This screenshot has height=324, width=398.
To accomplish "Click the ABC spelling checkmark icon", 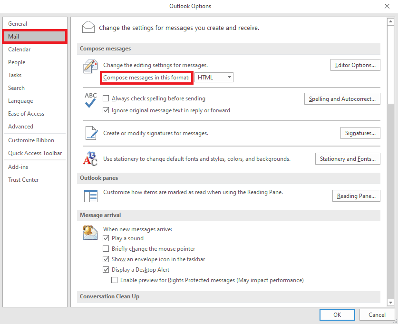I will (91, 100).
